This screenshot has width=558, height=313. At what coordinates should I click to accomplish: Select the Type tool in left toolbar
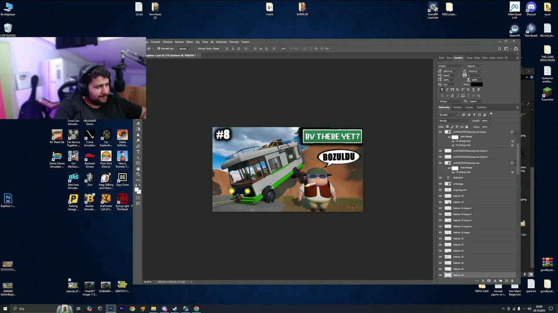tap(138, 152)
